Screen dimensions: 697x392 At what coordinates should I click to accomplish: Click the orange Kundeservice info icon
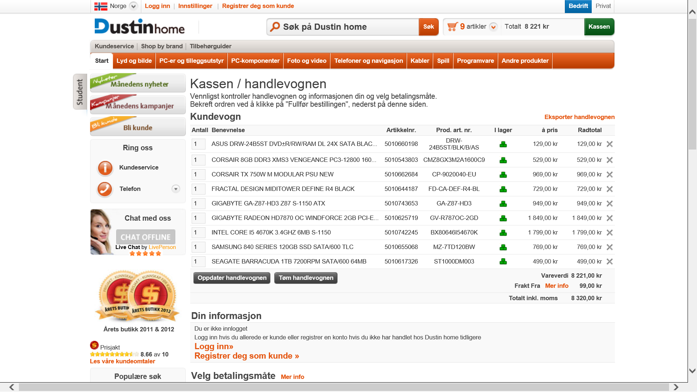[105, 168]
